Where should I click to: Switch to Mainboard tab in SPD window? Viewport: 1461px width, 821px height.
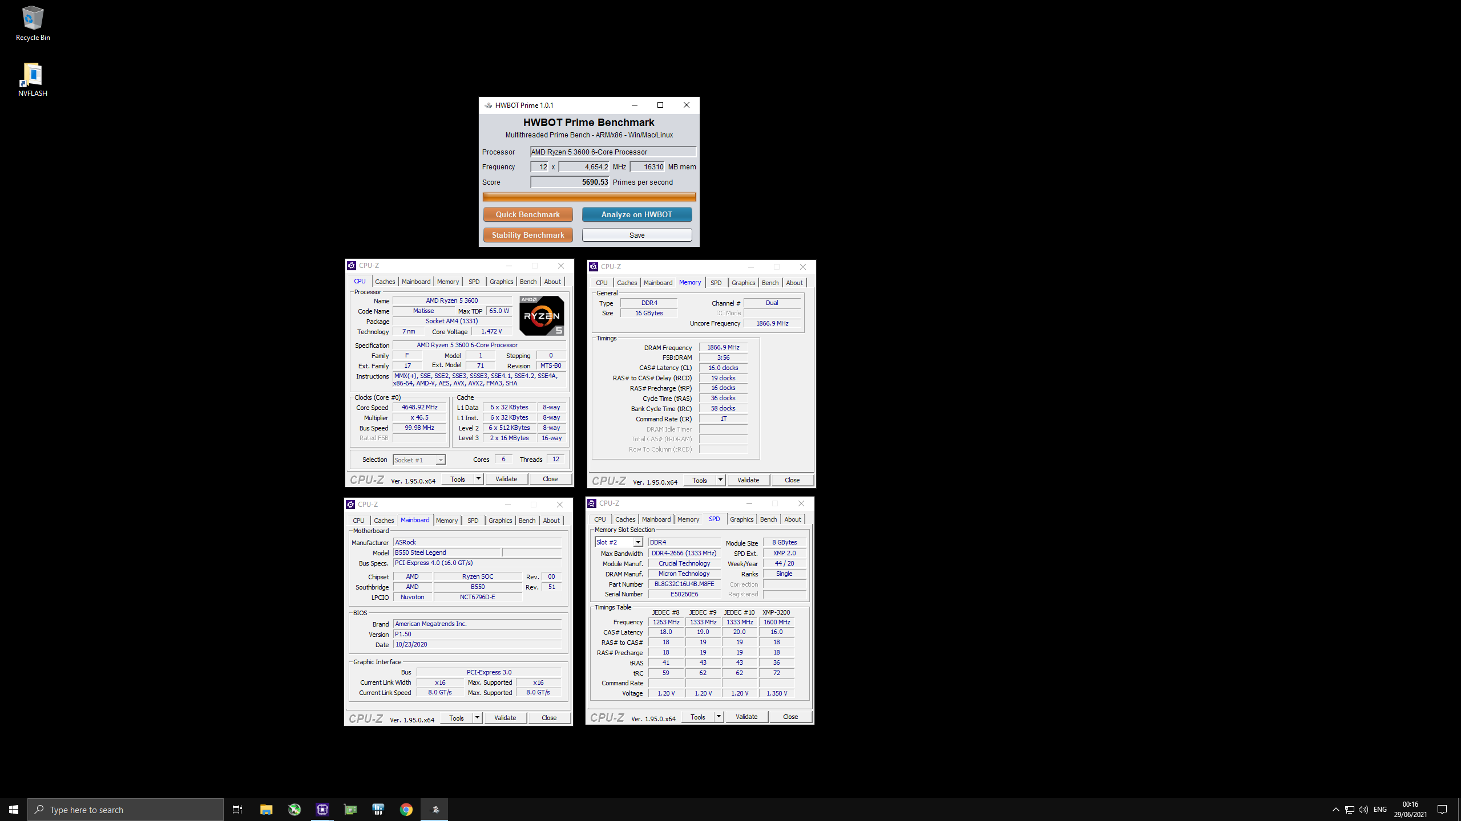click(x=656, y=519)
